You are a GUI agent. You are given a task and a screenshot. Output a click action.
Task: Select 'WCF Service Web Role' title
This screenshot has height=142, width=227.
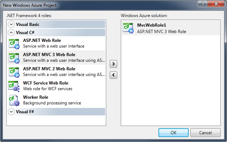point(46,83)
